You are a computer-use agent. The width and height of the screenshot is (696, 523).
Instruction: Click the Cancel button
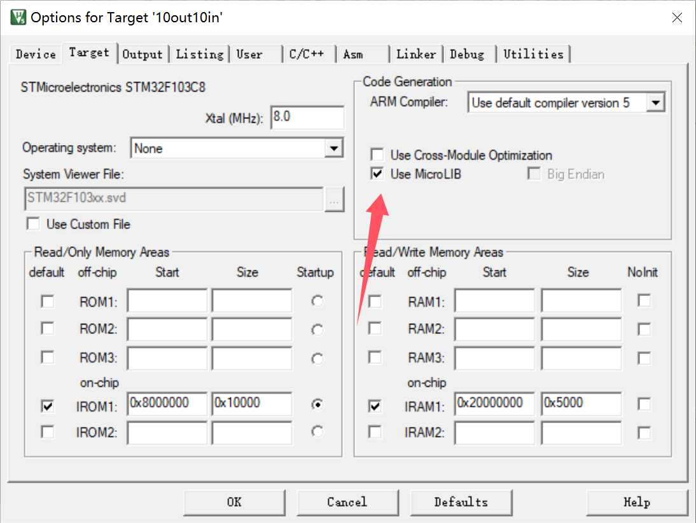(x=347, y=503)
